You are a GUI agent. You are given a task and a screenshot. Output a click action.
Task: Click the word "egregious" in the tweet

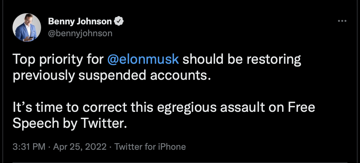tap(187, 108)
